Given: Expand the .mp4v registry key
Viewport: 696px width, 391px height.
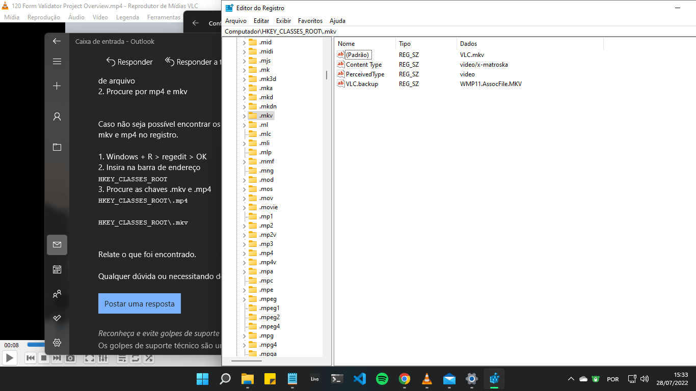Looking at the screenshot, I should point(244,262).
